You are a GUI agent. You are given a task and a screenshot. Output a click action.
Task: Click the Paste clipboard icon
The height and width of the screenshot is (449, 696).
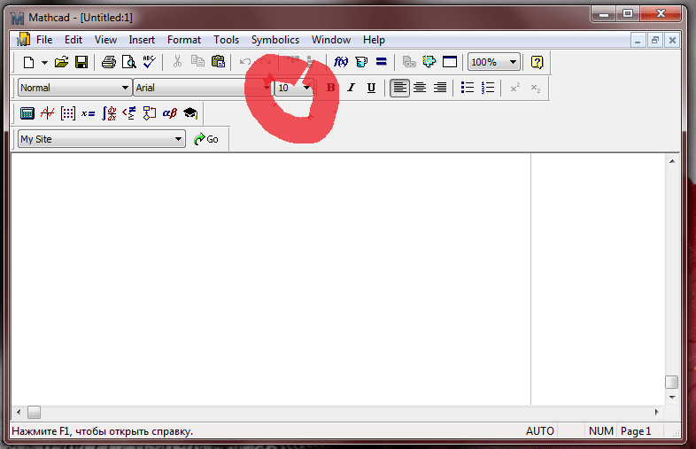tap(218, 61)
